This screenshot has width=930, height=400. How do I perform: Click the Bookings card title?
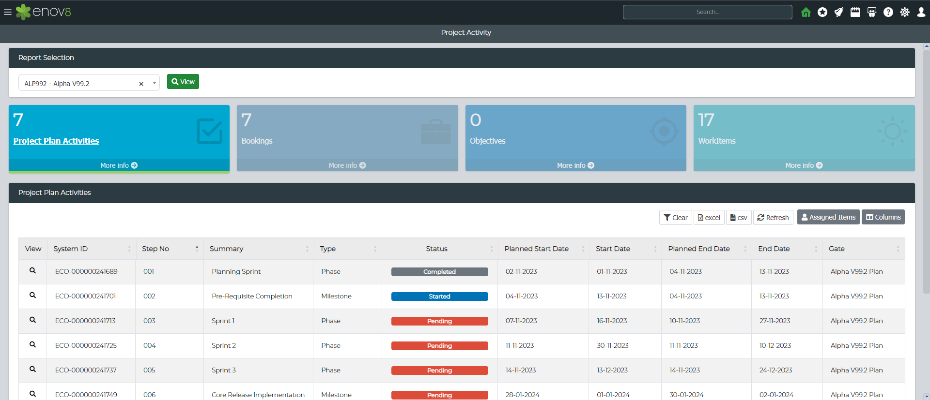point(257,141)
